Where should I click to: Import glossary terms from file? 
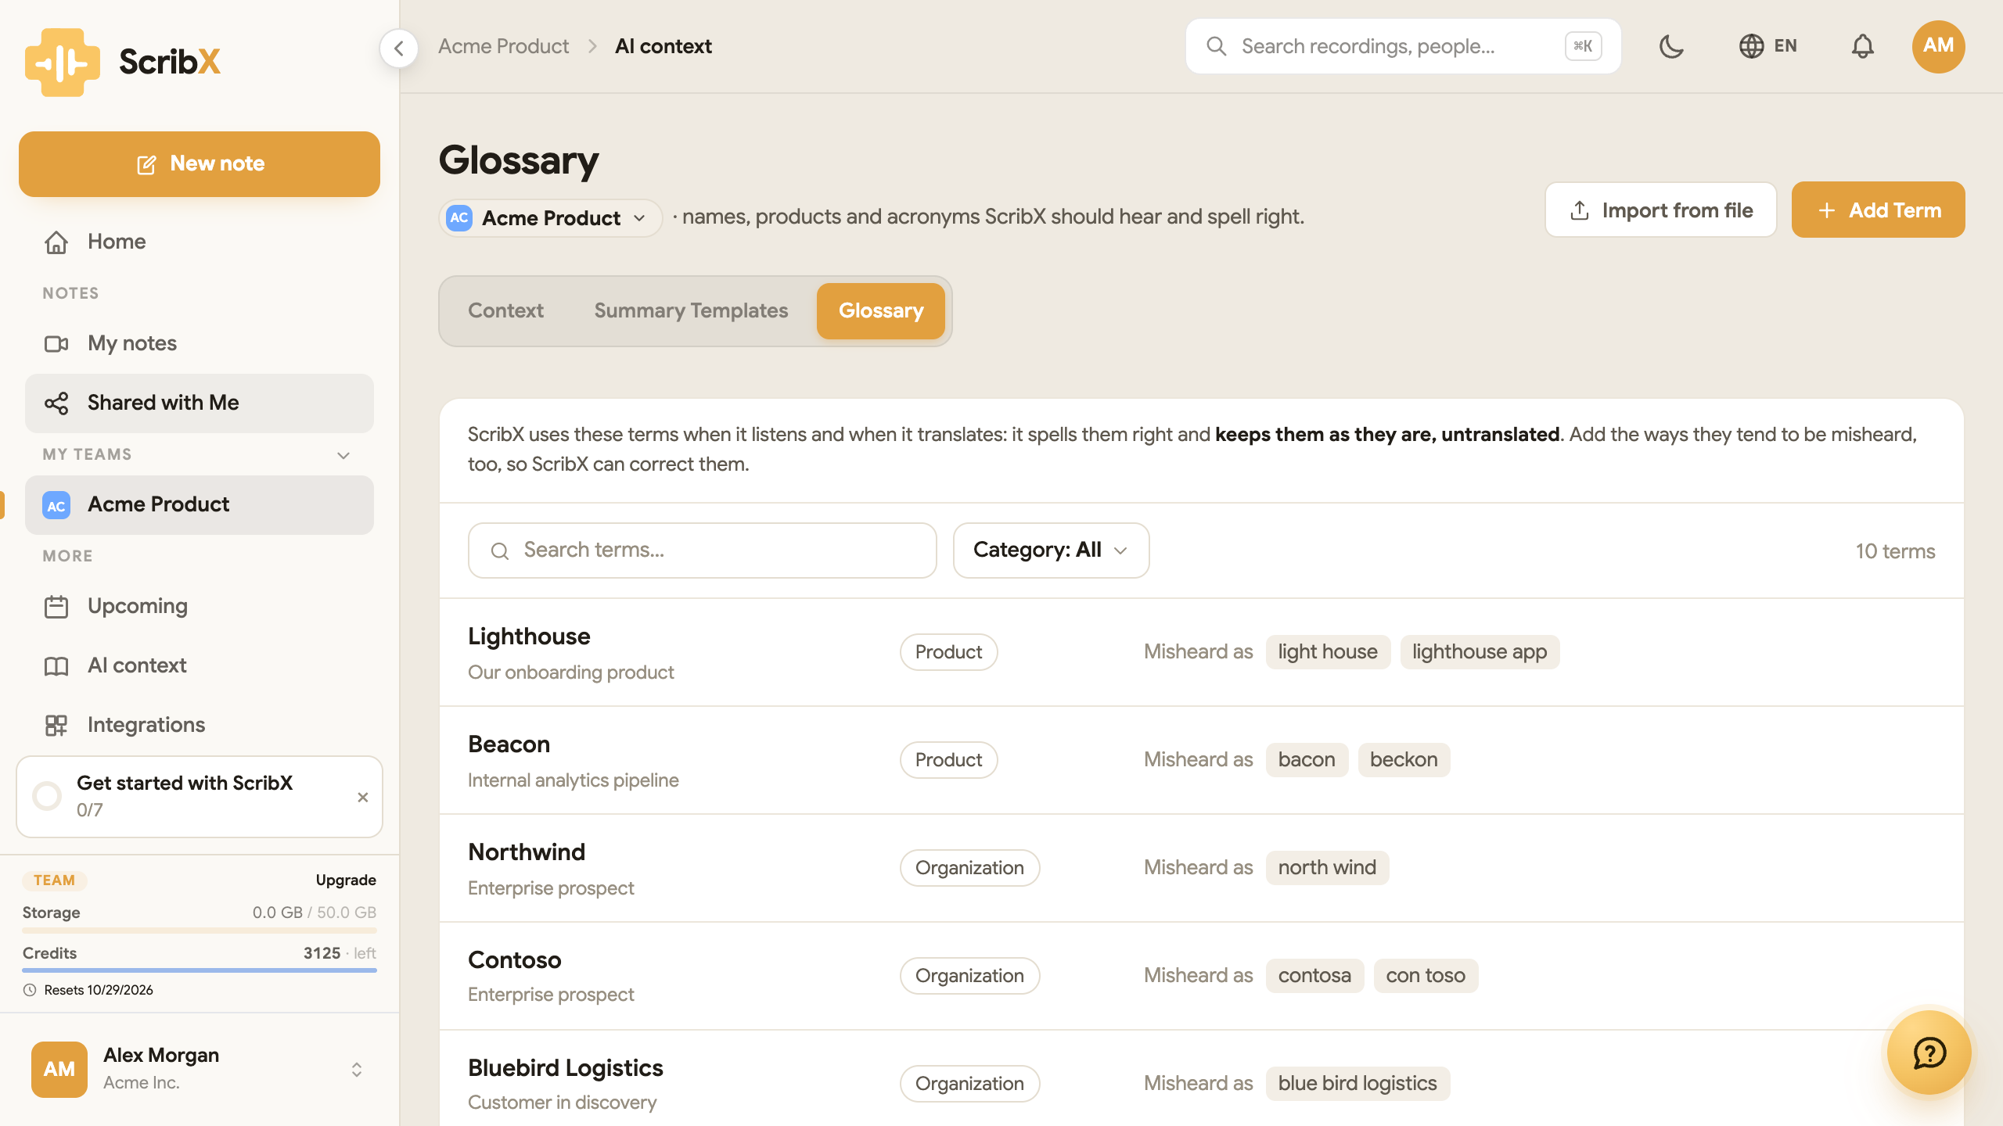1660,210
